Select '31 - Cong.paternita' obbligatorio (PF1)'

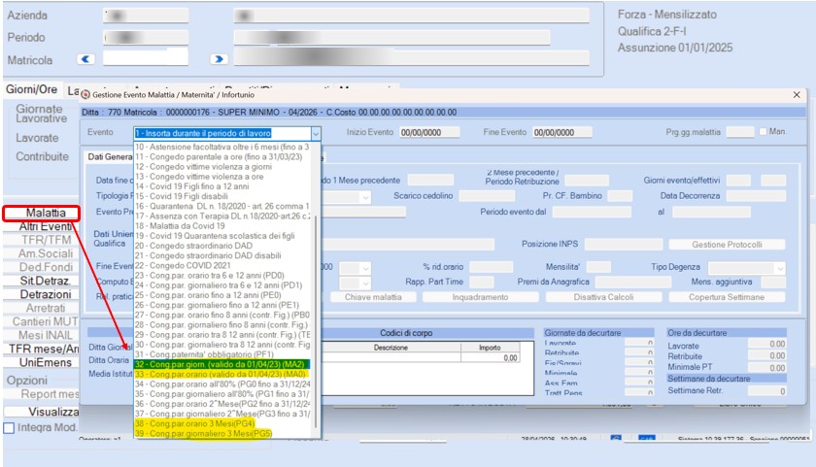221,354
